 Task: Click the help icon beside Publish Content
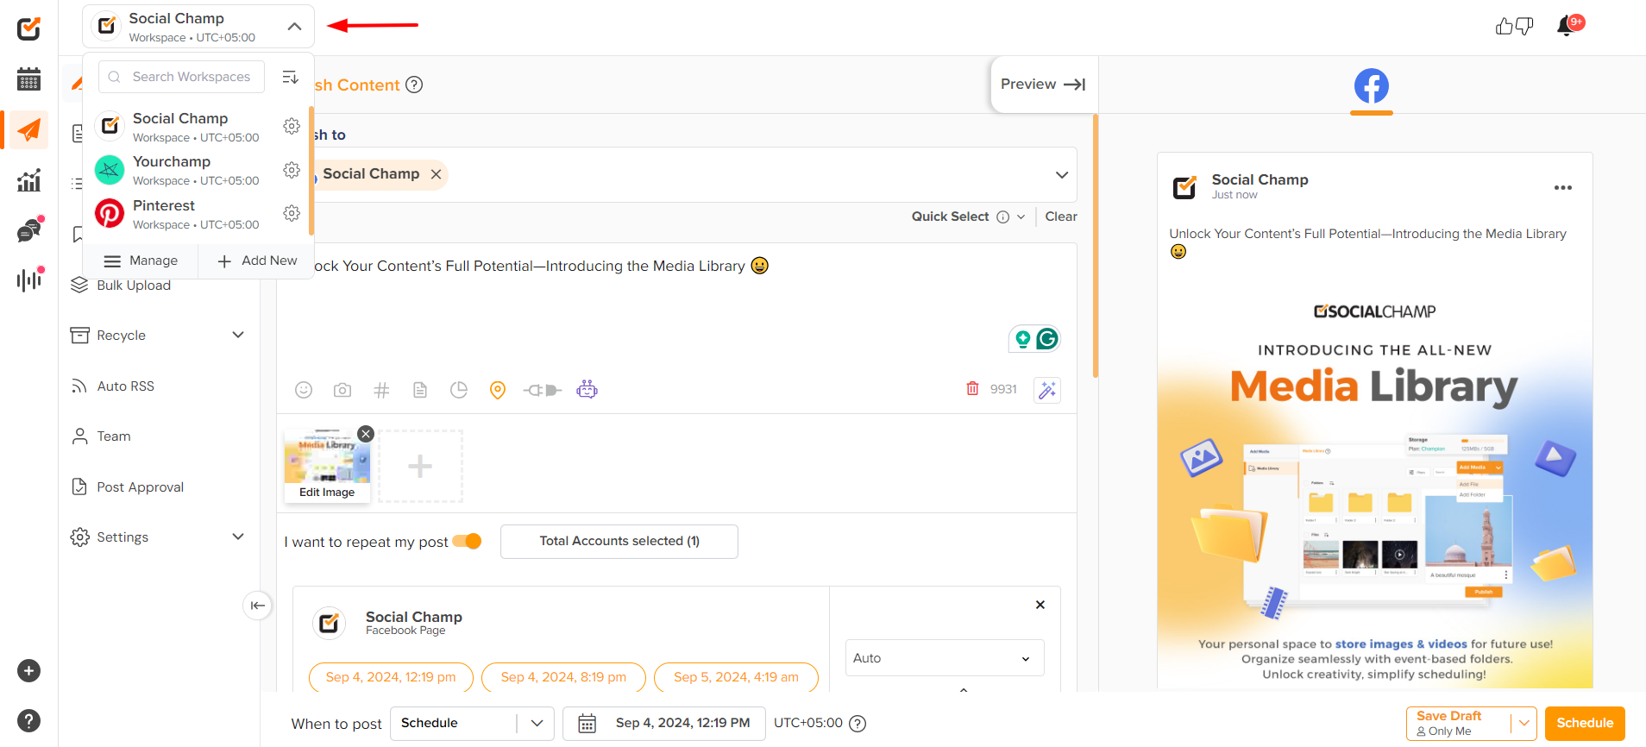pyautogui.click(x=414, y=85)
